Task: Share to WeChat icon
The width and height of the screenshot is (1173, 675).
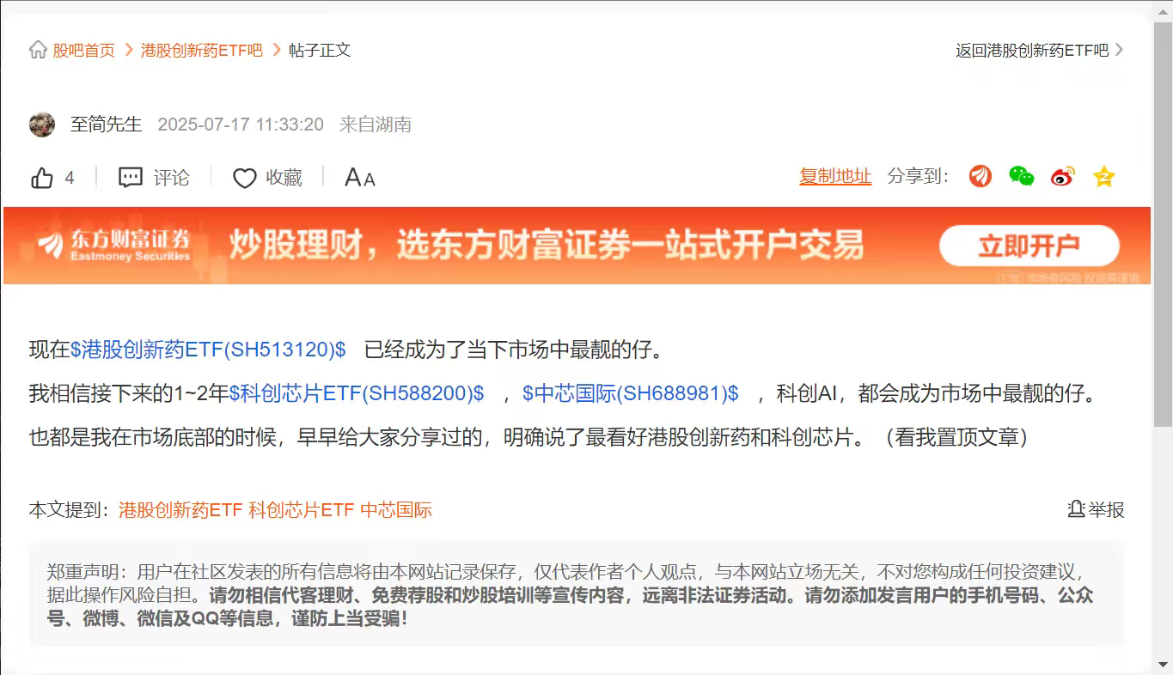Action: pyautogui.click(x=1022, y=177)
